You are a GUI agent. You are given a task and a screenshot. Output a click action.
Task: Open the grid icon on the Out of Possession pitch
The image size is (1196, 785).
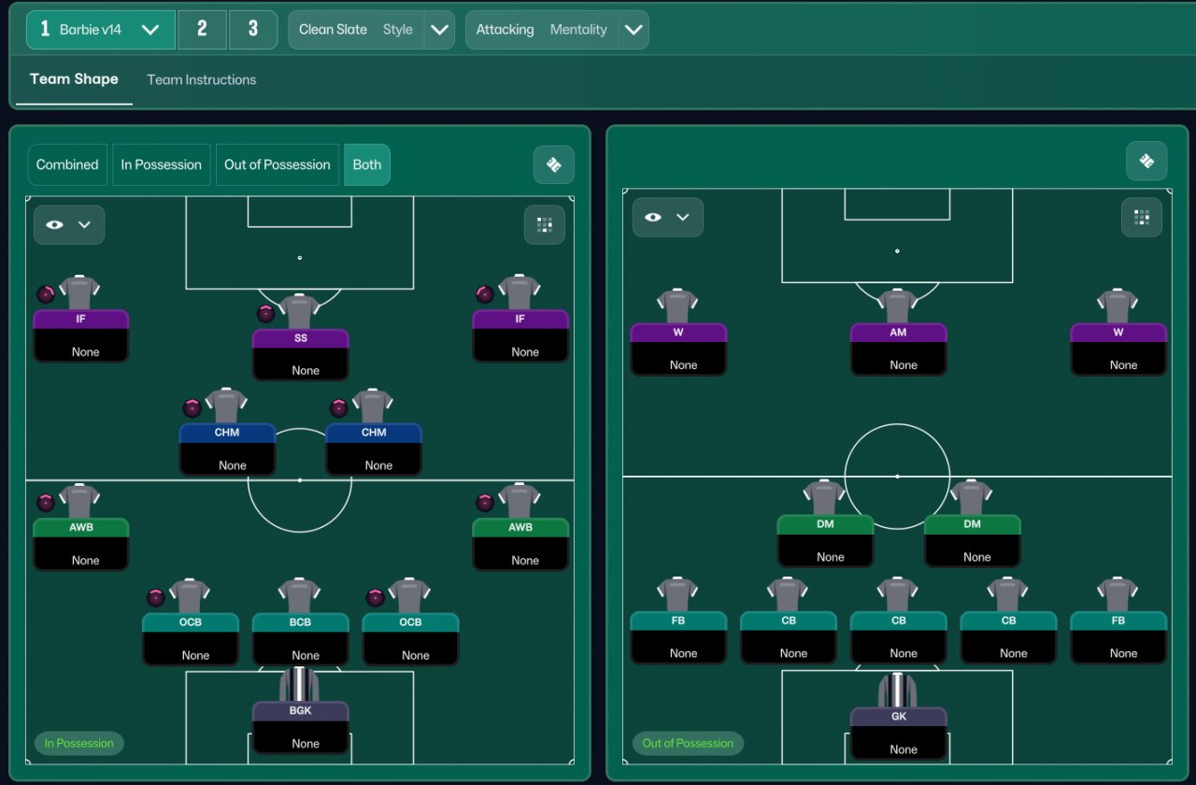point(1142,217)
